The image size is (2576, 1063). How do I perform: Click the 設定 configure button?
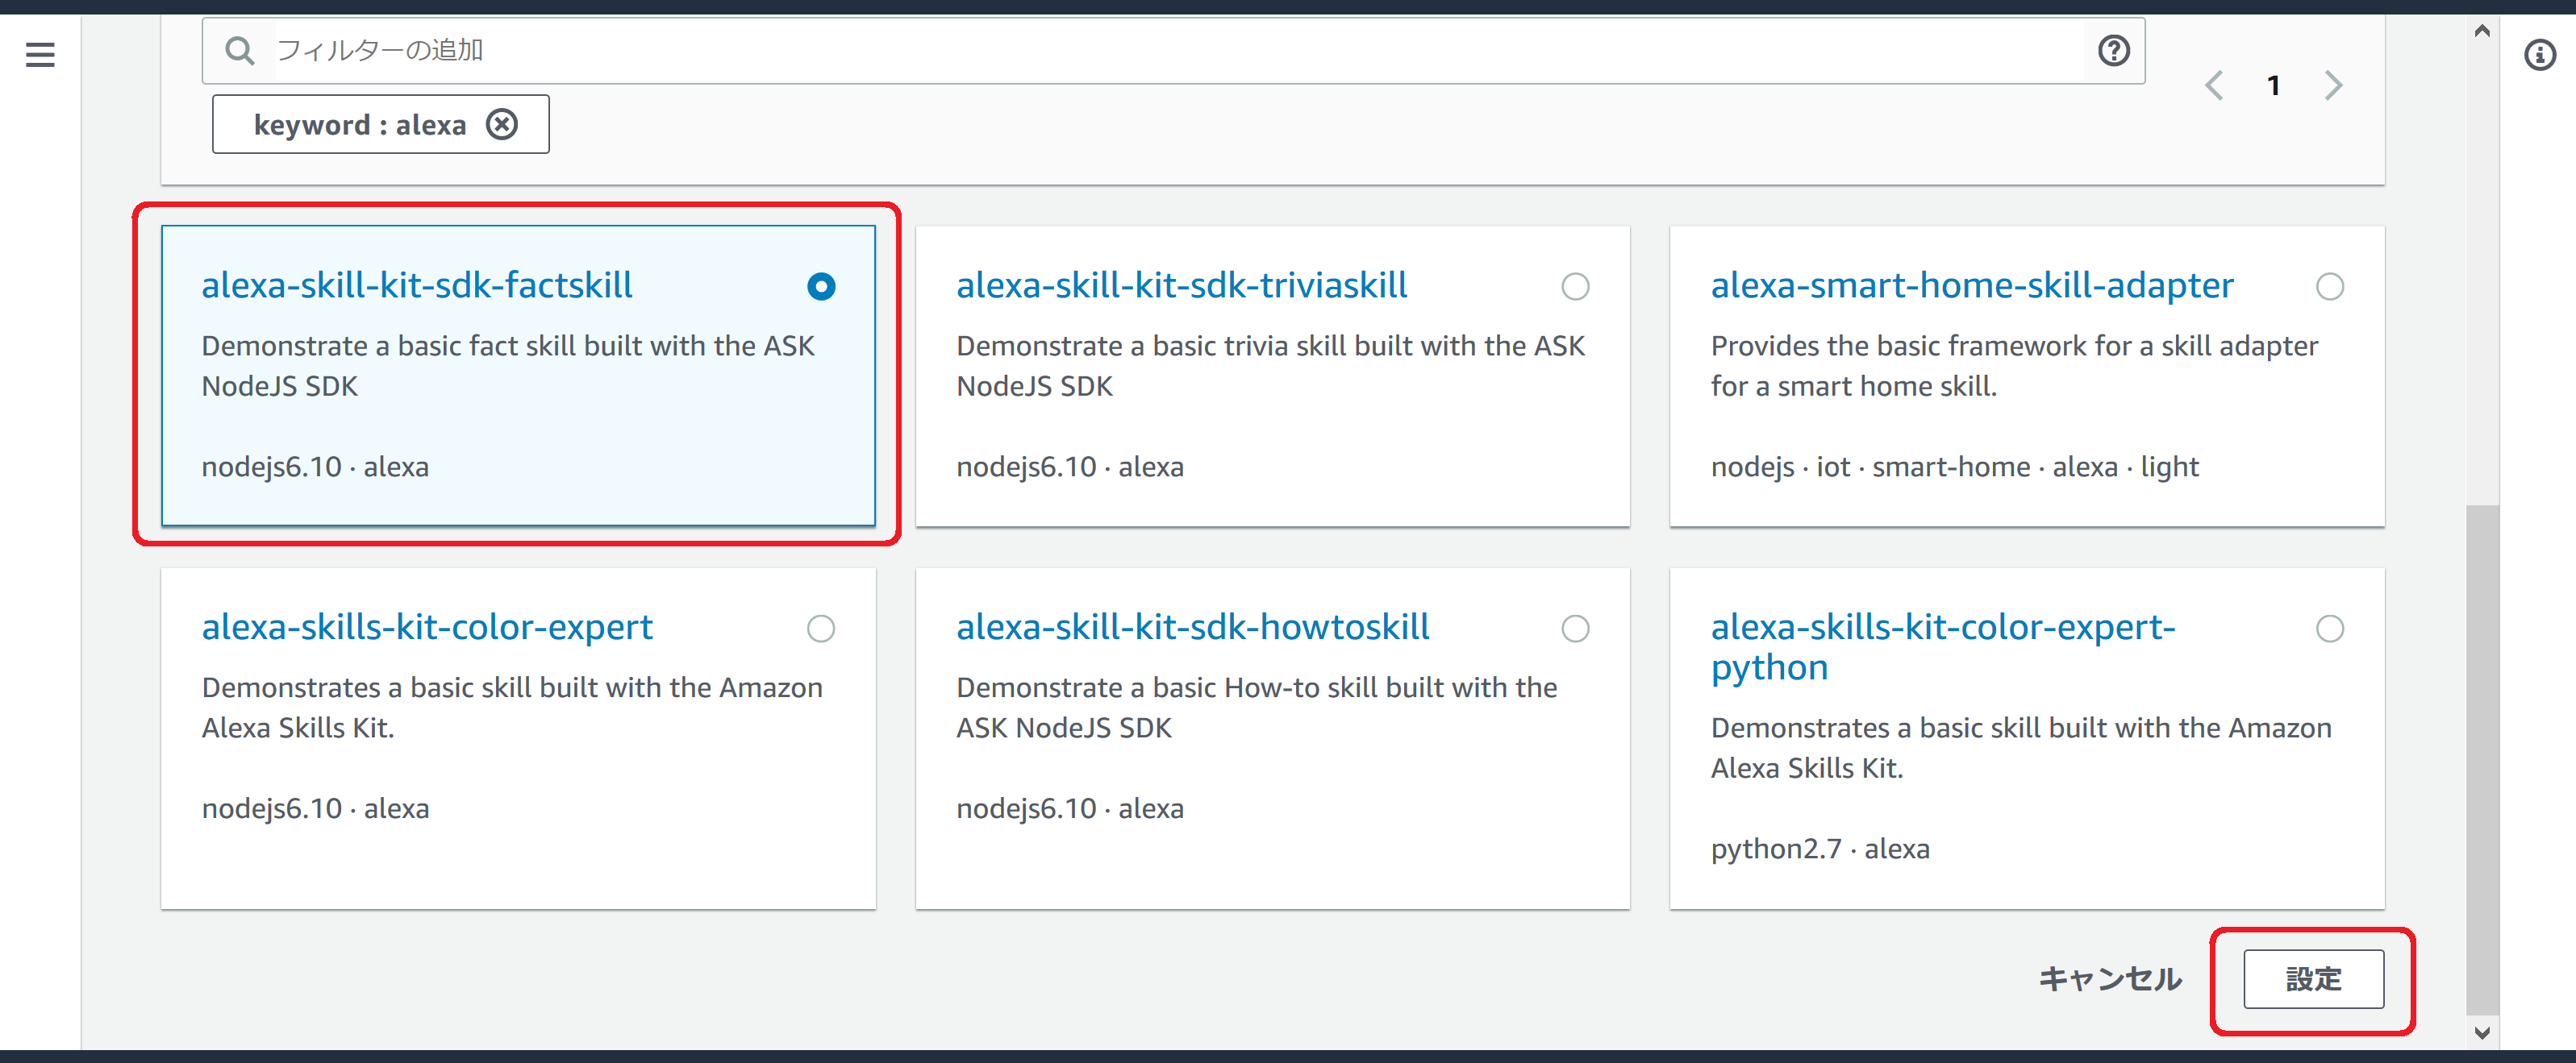point(2312,979)
